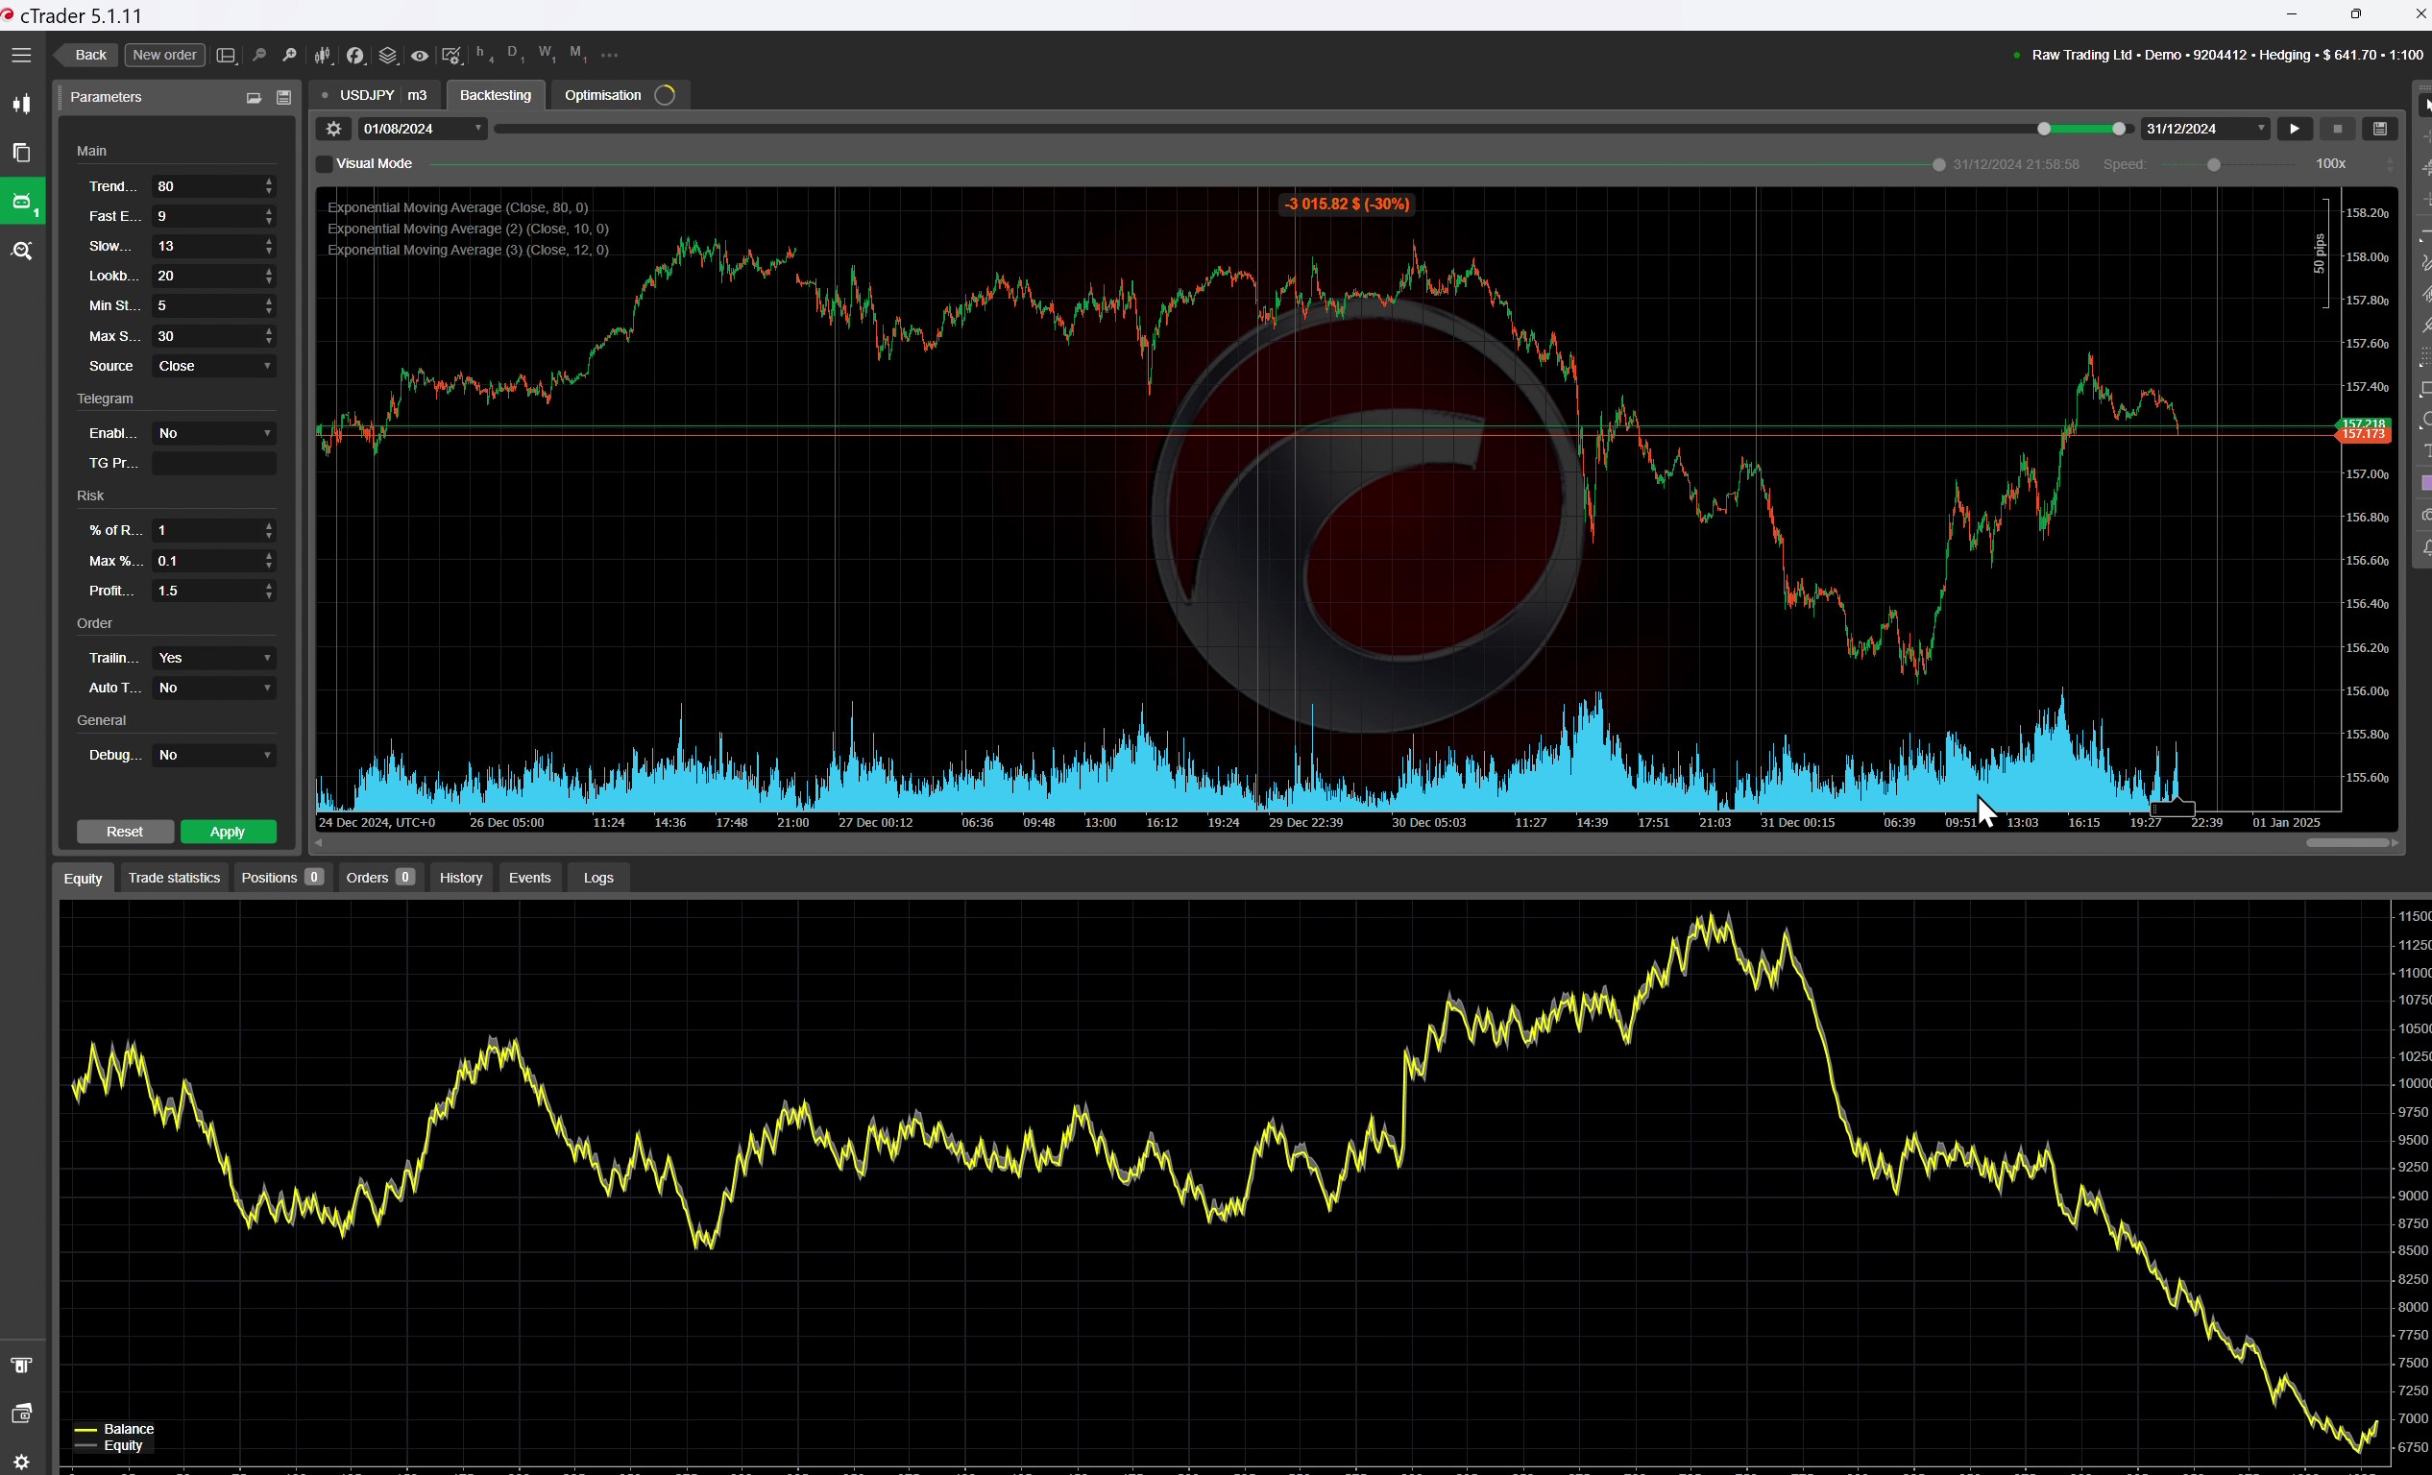Image resolution: width=2432 pixels, height=1475 pixels.
Task: Open the cBot chart settings icon
Action: click(452, 56)
